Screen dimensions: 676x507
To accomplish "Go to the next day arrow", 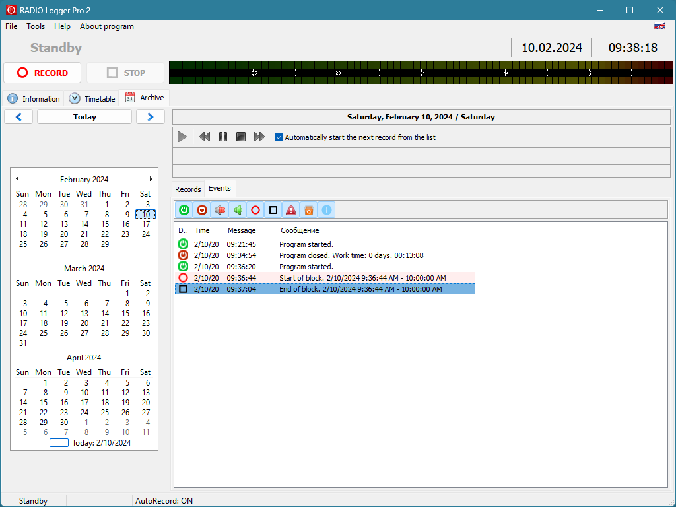I will [x=151, y=117].
